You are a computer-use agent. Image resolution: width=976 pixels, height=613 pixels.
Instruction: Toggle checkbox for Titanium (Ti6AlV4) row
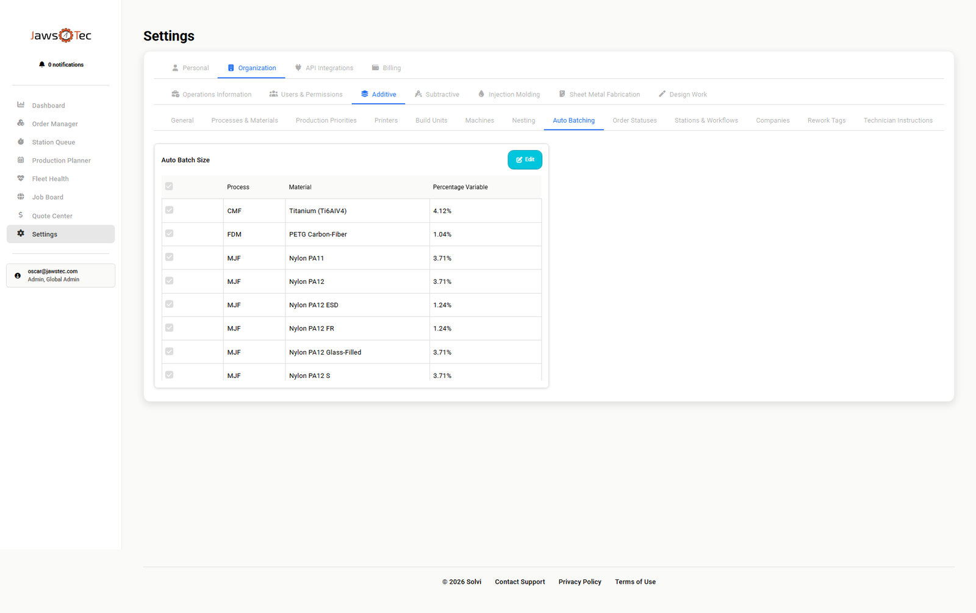pos(169,210)
